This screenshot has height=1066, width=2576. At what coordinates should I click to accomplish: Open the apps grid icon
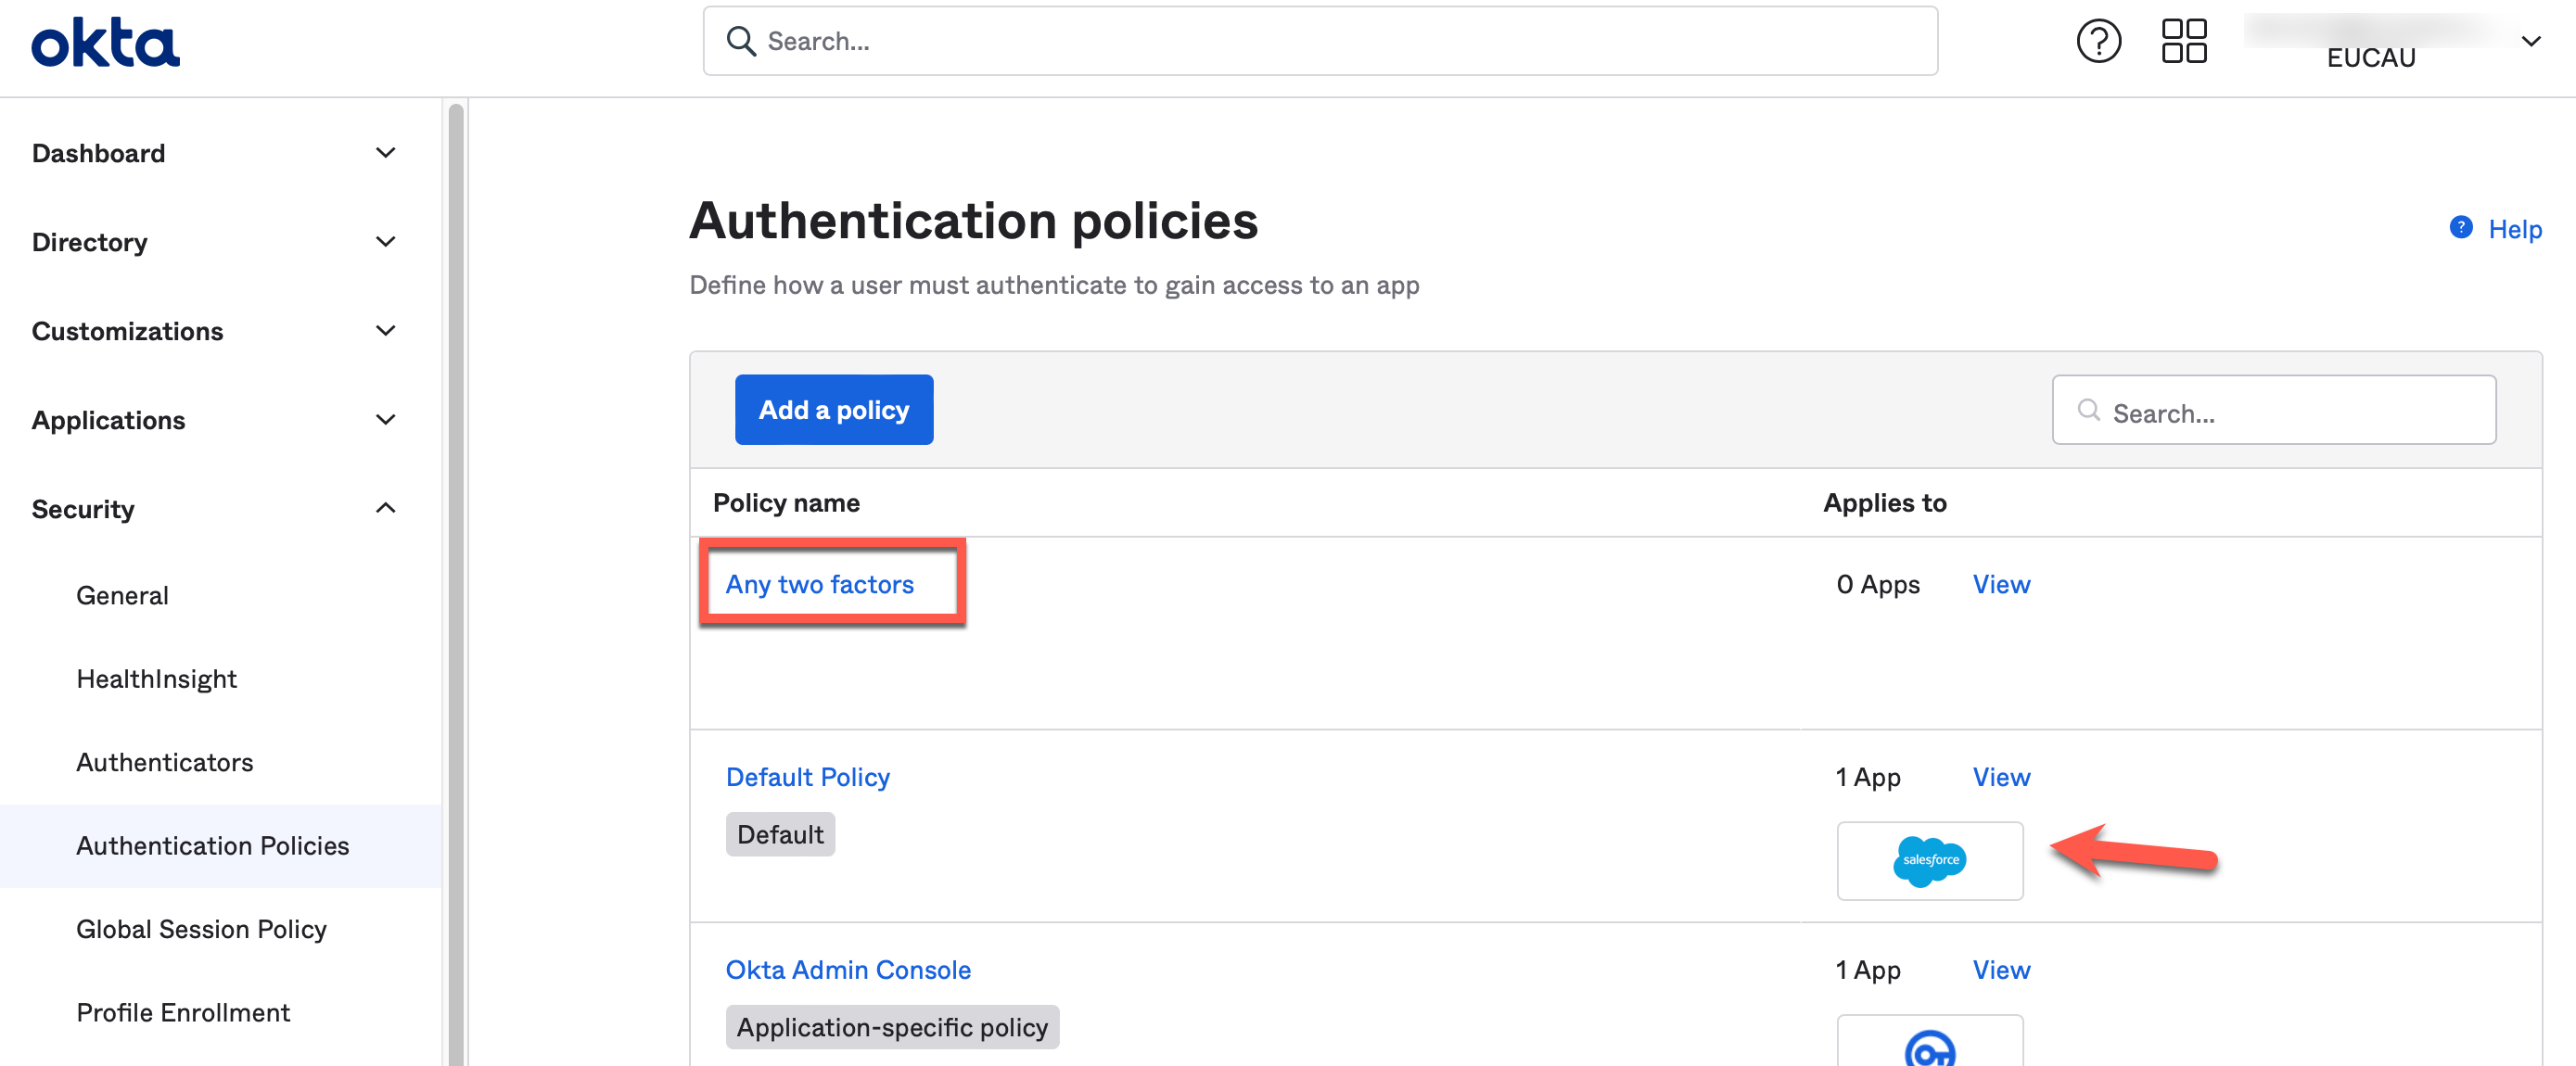point(2183,42)
